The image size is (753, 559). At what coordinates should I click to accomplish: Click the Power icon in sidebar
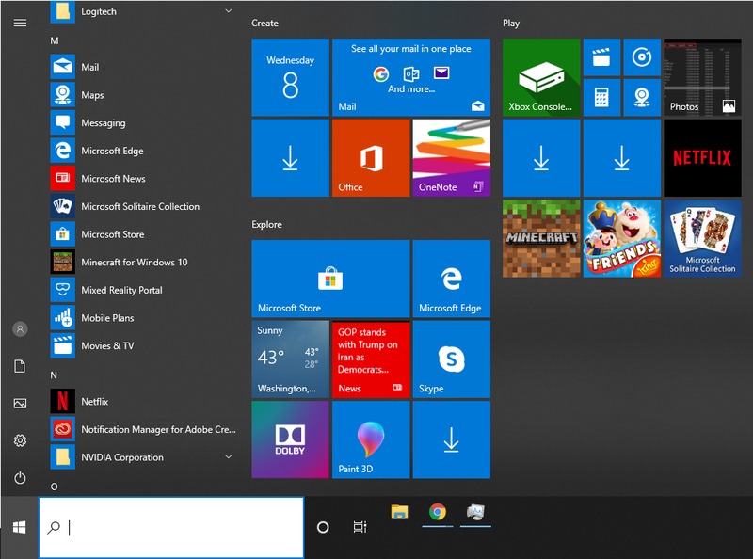click(x=19, y=476)
